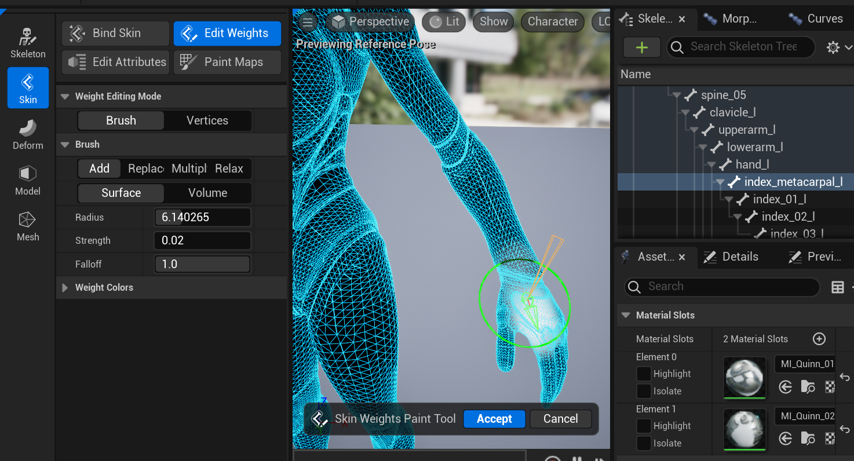Set brush mode to Relax
The height and width of the screenshot is (461, 854).
point(229,169)
